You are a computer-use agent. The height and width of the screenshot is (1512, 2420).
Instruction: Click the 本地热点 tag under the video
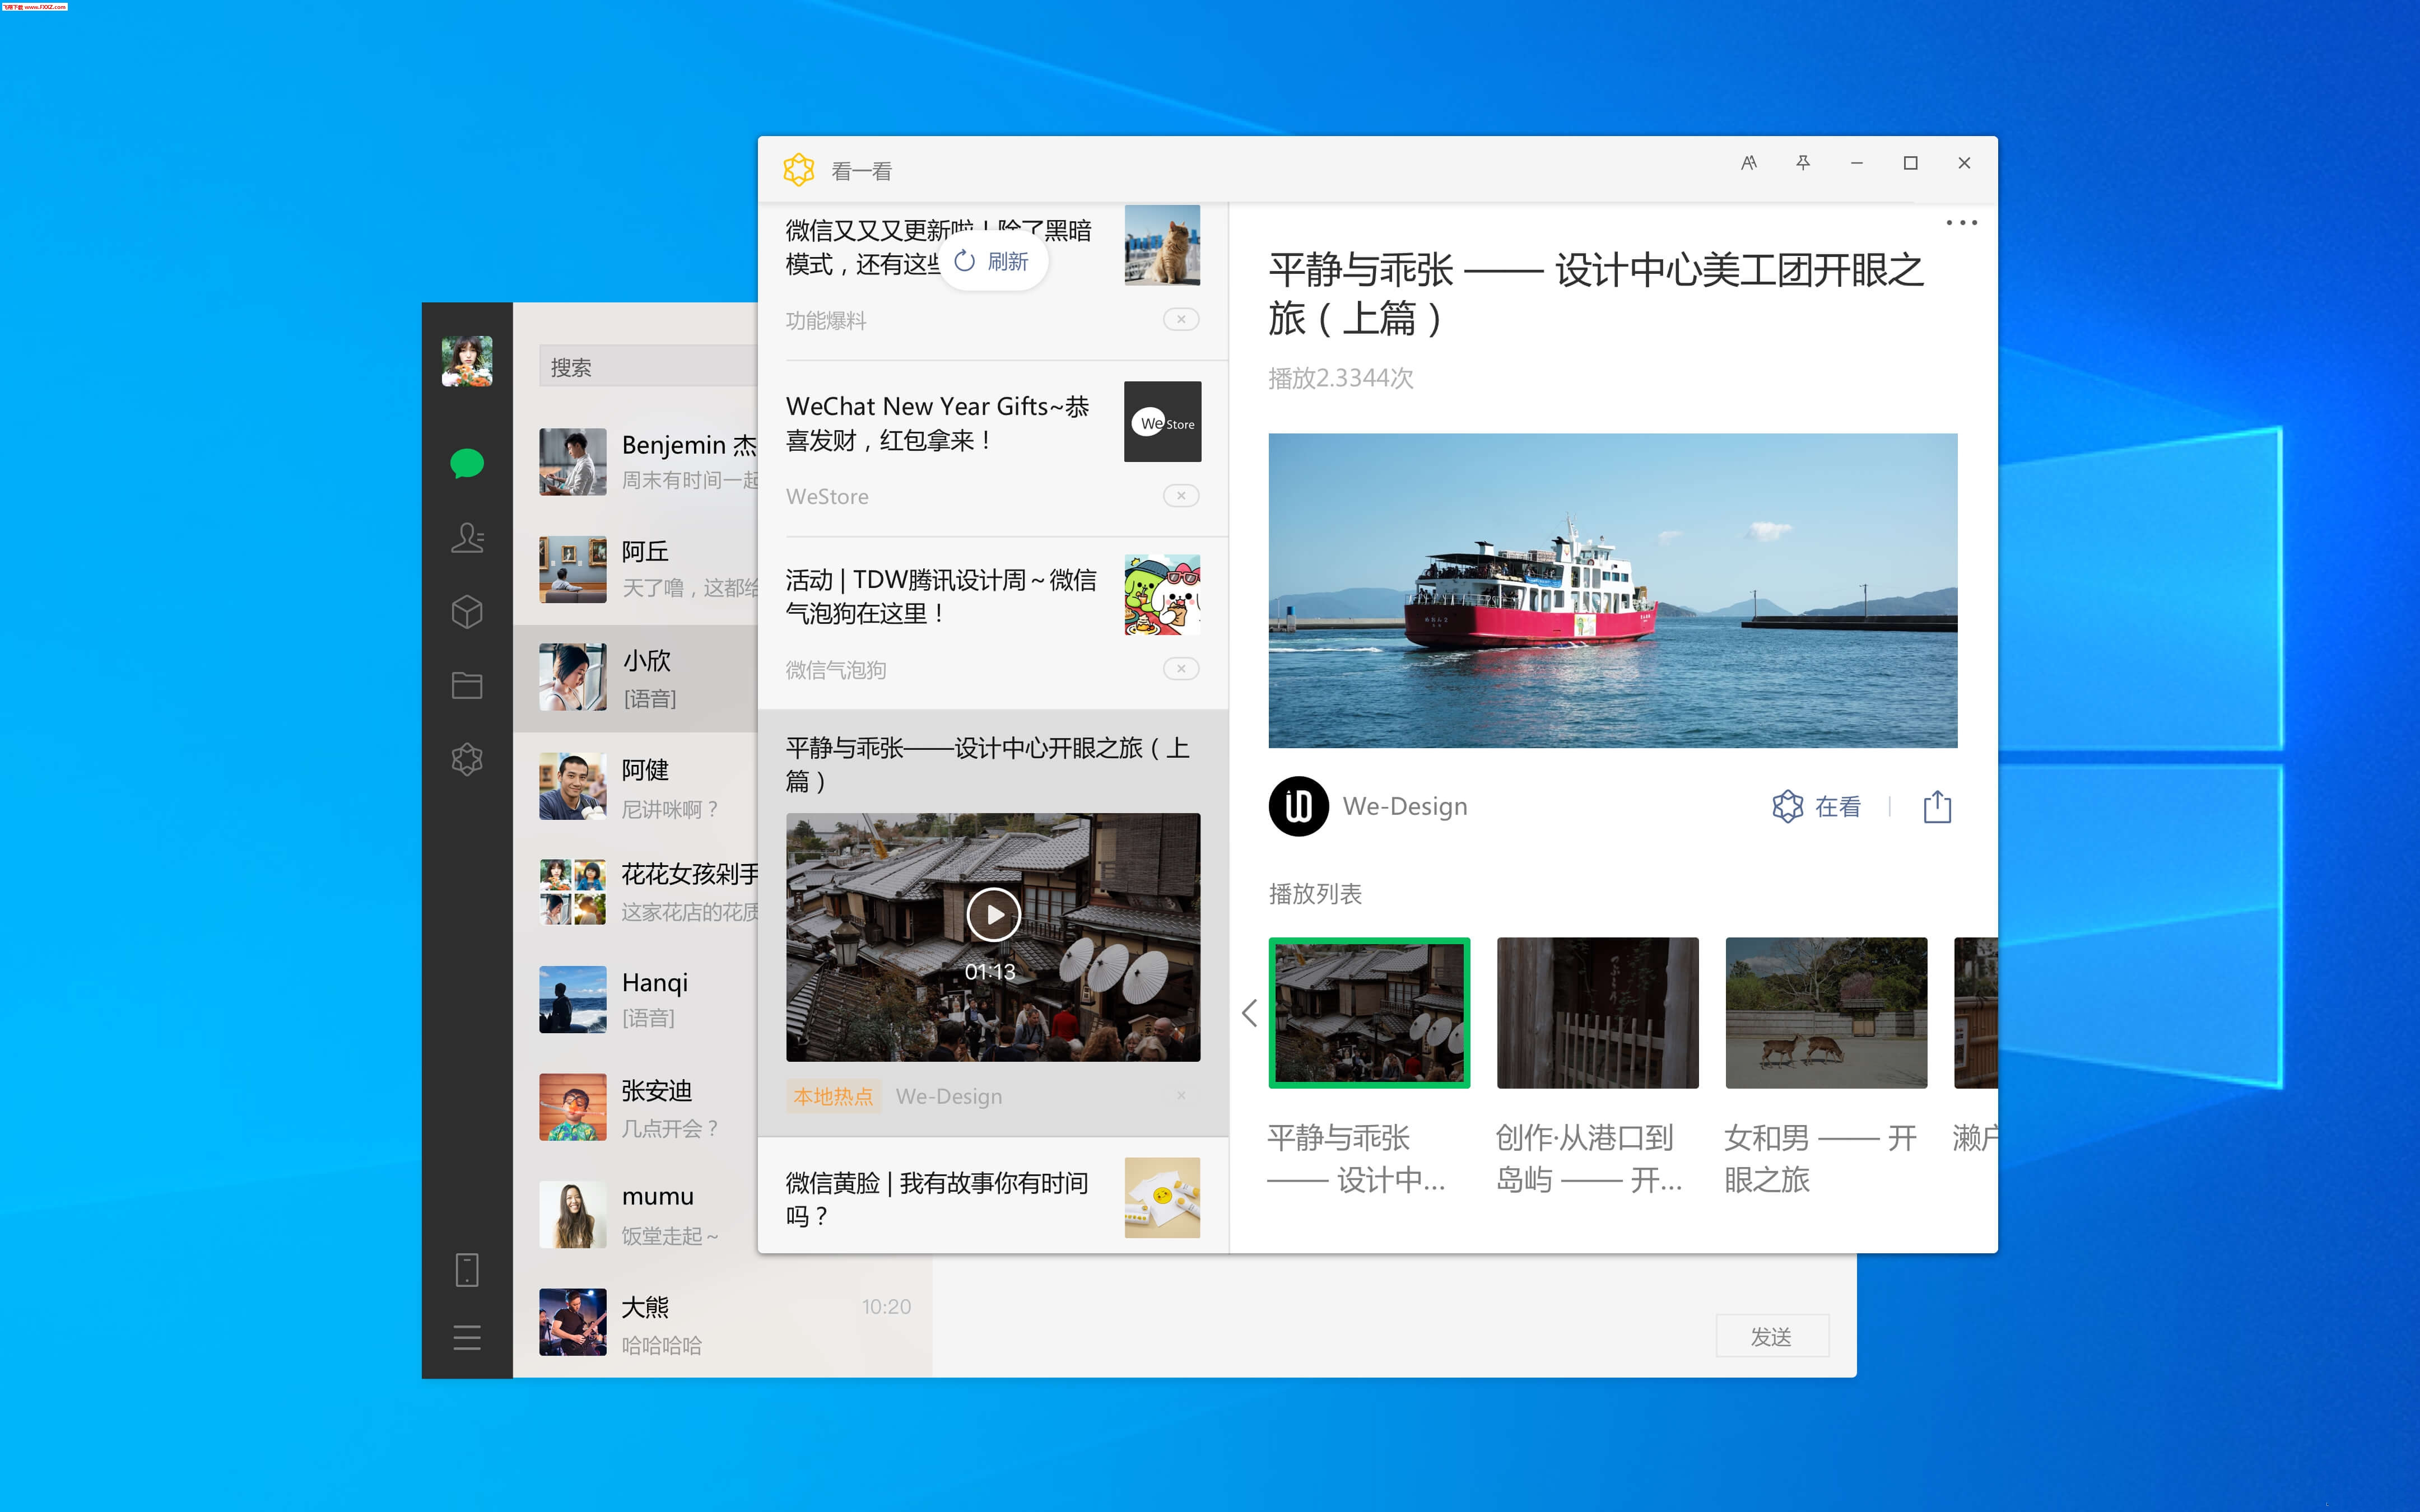[833, 1096]
